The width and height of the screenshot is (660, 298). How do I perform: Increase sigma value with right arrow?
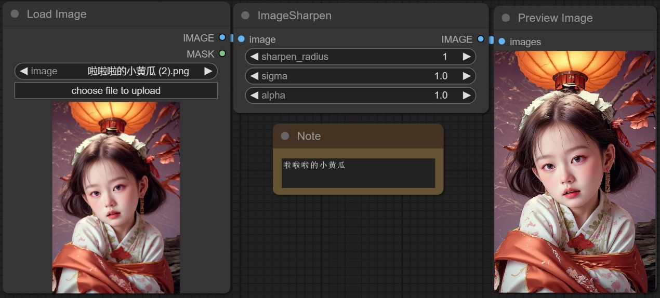pyautogui.click(x=466, y=76)
